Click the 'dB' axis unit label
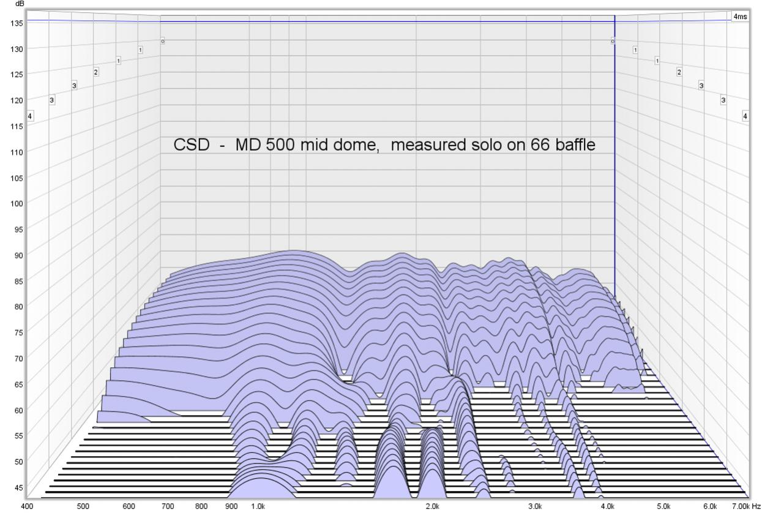The height and width of the screenshot is (513, 762). pos(20,4)
